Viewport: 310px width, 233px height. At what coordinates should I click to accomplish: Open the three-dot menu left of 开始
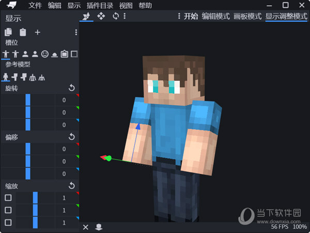point(179,16)
